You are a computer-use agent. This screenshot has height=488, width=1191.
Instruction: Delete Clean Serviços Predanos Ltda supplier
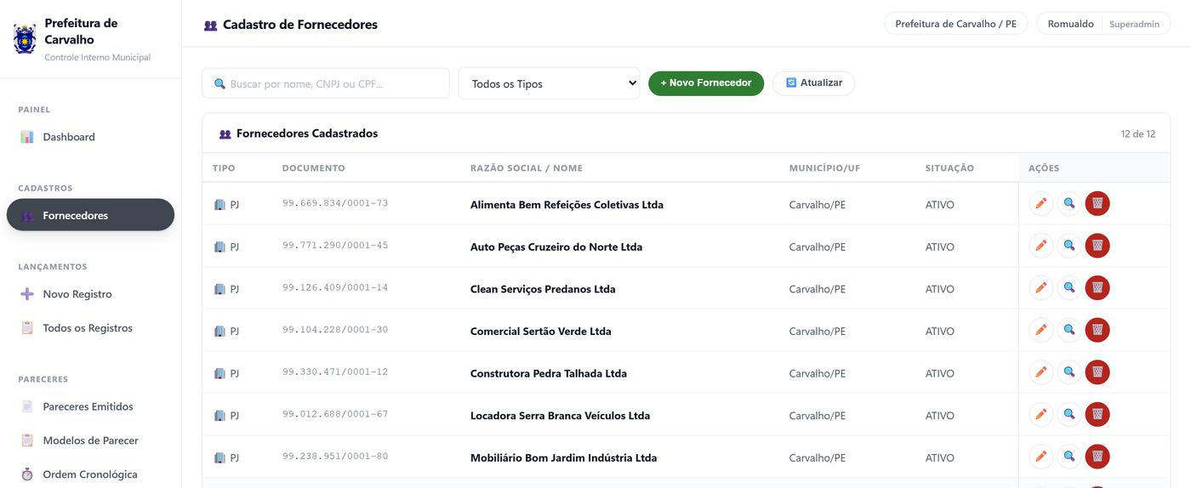[x=1097, y=288]
